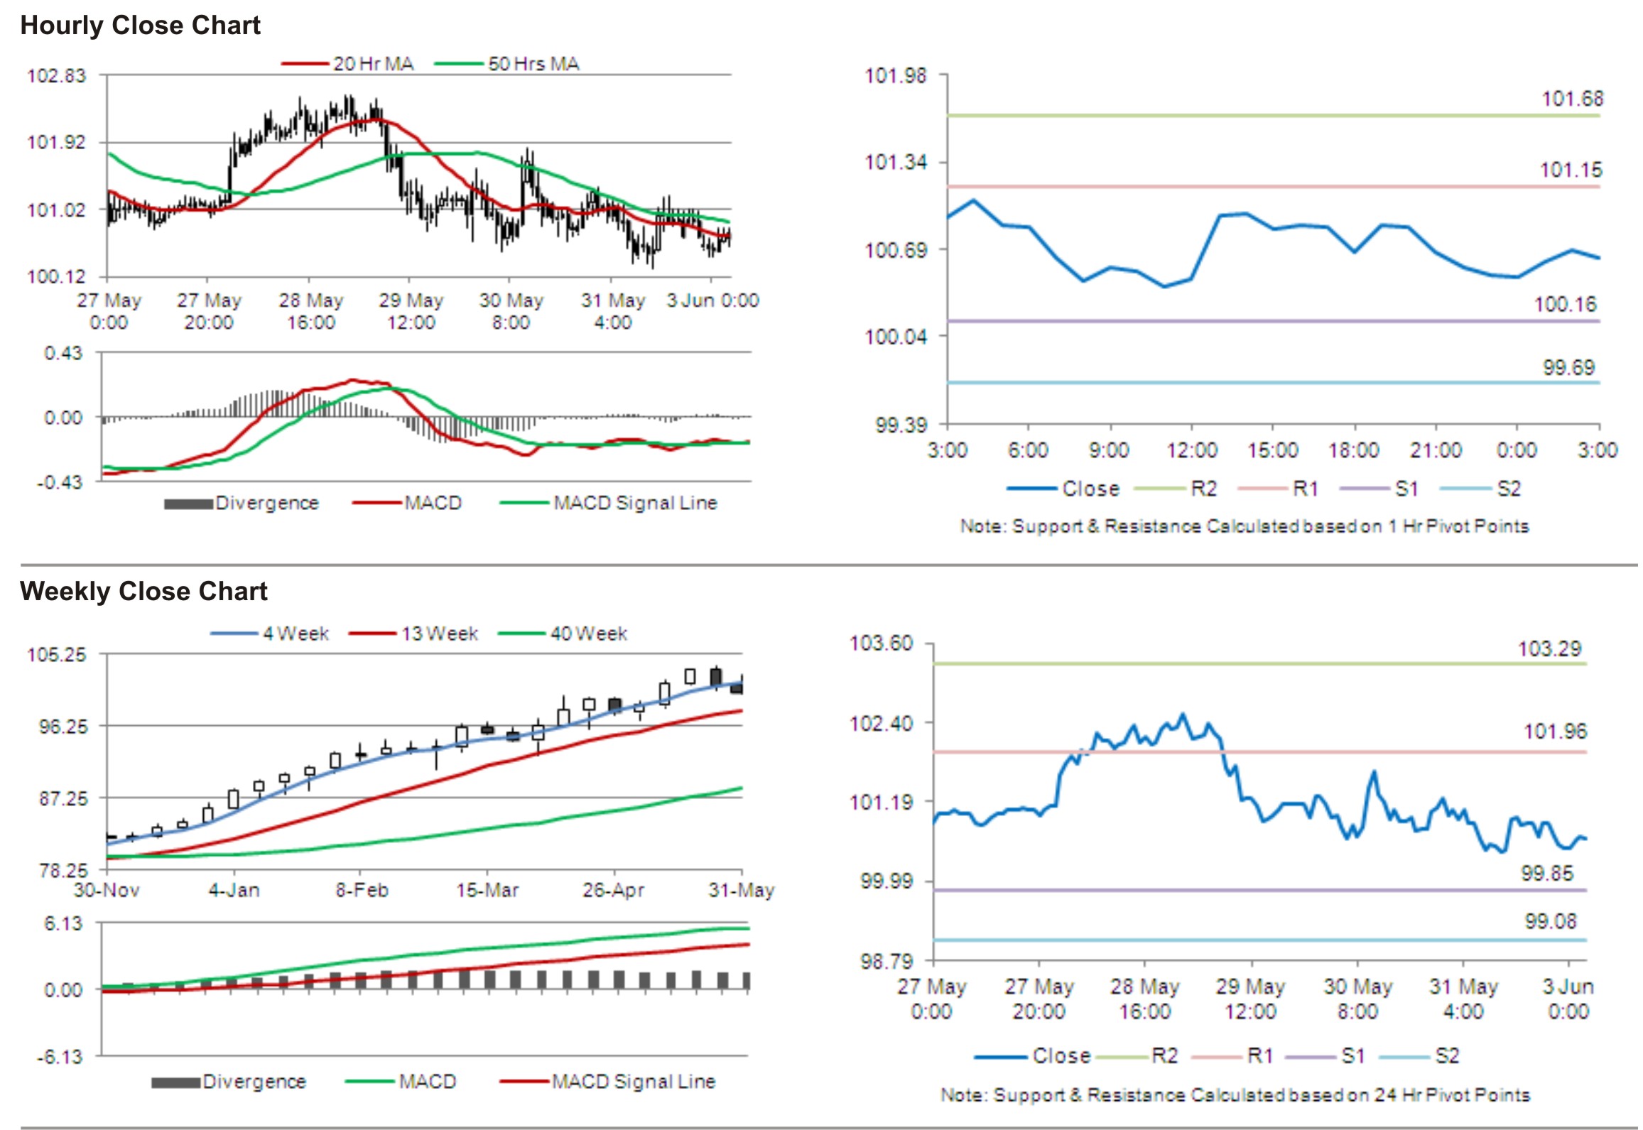
Task: Click the 102.40 pivot axis value
Action: point(882,723)
